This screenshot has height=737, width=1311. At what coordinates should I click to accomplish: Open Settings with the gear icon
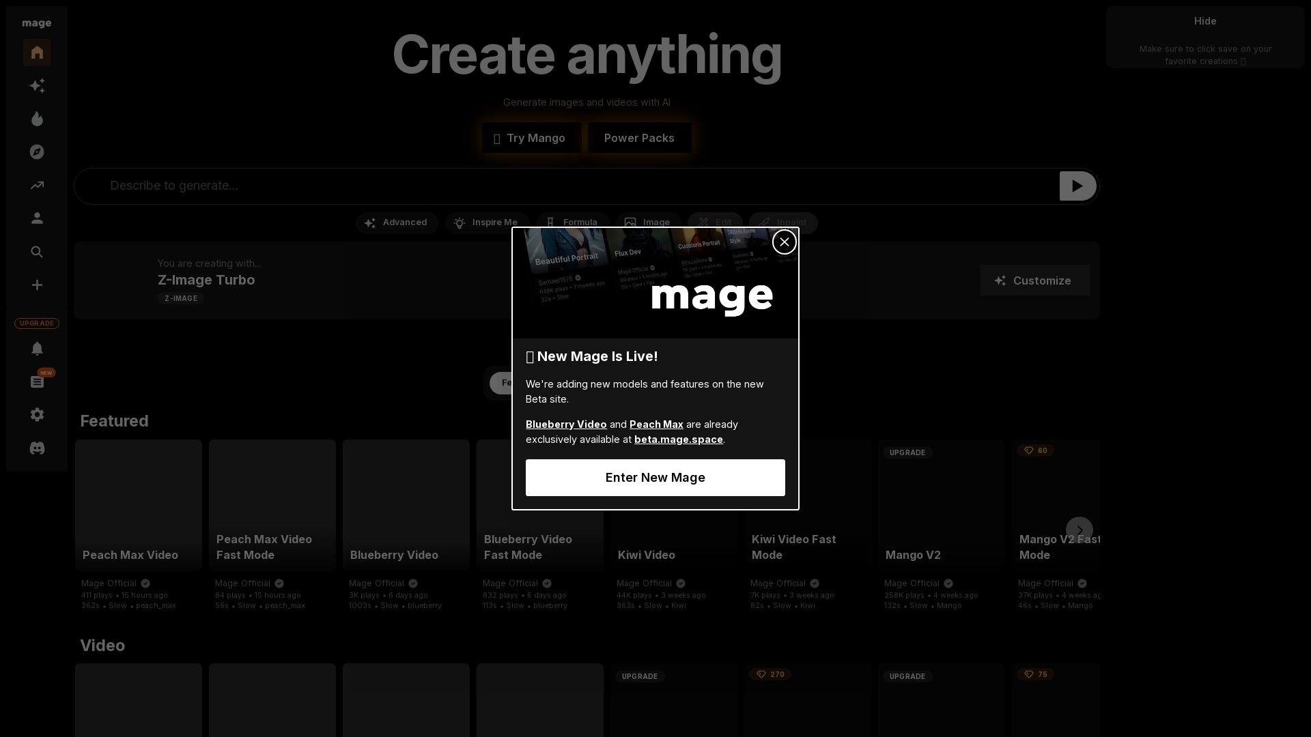(x=37, y=414)
